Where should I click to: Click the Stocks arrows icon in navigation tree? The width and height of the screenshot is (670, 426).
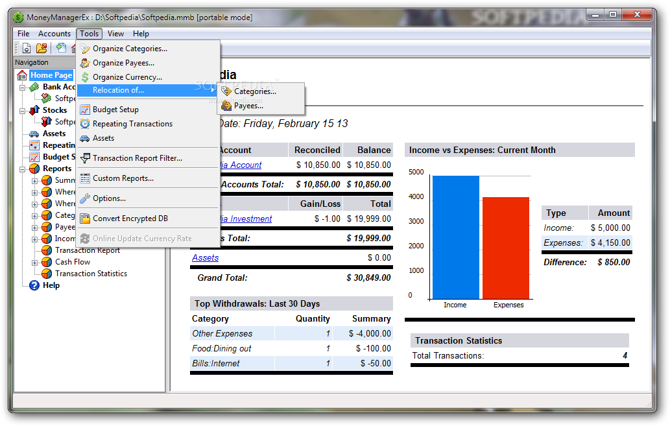[x=34, y=111]
